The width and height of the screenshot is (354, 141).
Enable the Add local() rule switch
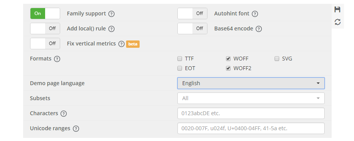pyautogui.click(x=45, y=29)
